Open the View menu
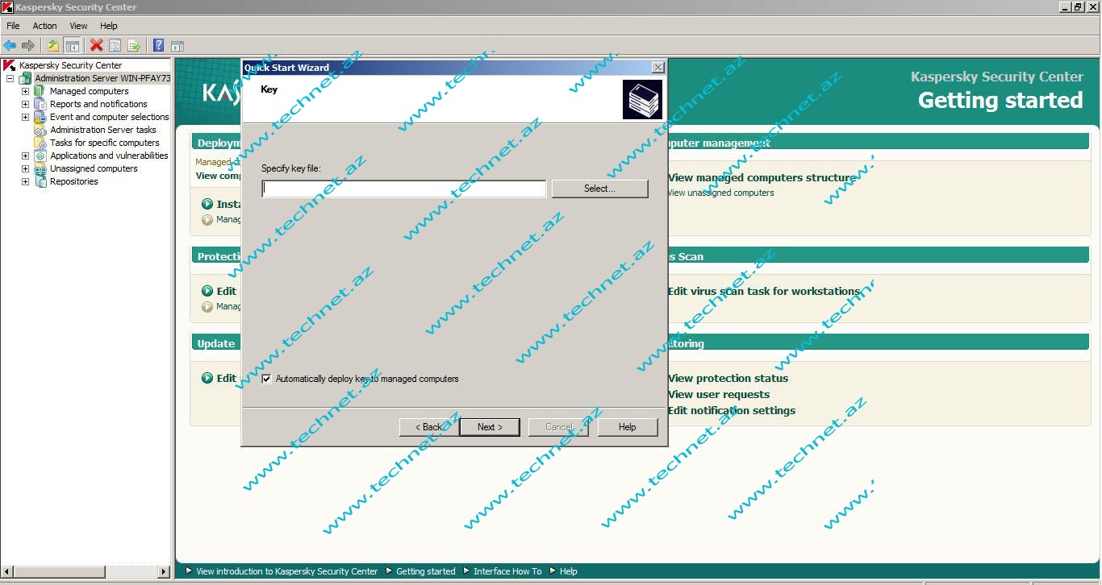 pyautogui.click(x=78, y=26)
